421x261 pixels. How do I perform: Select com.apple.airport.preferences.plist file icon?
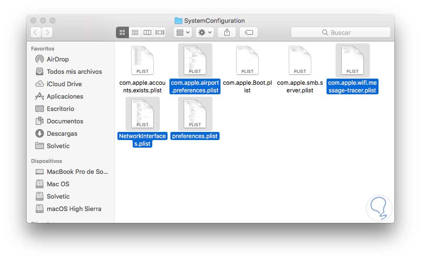coord(195,60)
